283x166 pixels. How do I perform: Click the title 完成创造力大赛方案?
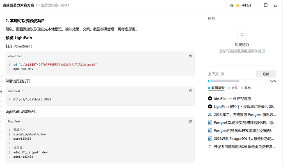click(x=18, y=5)
